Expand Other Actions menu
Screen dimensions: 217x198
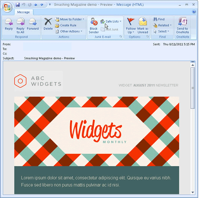69,31
